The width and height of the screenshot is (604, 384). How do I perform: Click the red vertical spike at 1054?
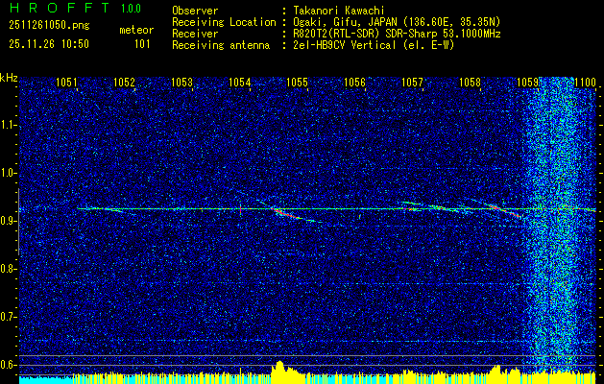coord(240,209)
